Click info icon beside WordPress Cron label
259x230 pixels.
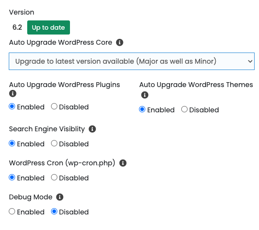point(123,163)
